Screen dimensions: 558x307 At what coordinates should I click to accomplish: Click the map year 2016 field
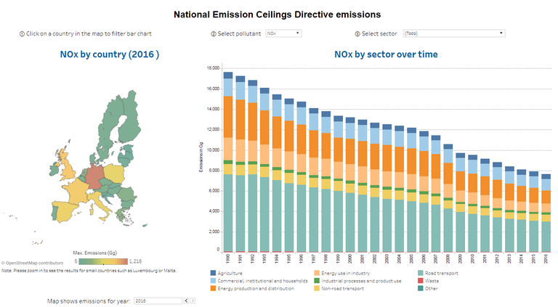pos(158,301)
